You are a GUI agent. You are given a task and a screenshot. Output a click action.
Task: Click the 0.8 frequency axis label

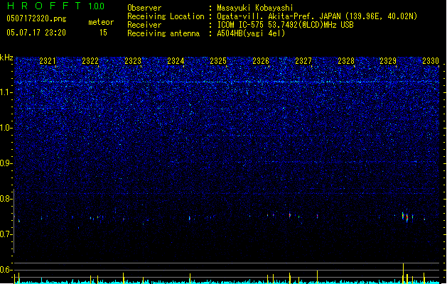(6, 199)
